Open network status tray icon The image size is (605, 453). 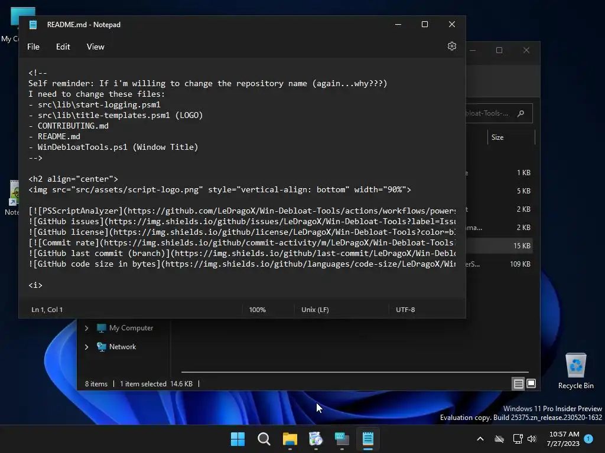tap(518, 439)
